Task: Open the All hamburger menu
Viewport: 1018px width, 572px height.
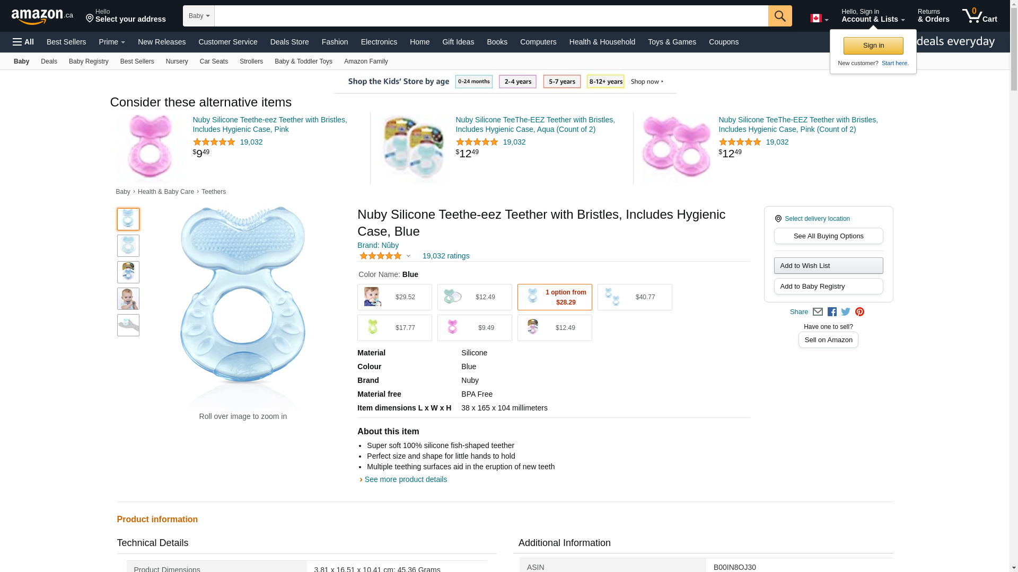Action: coord(23,42)
